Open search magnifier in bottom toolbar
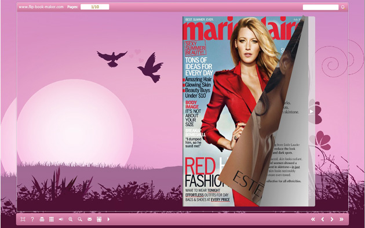This screenshot has height=228, width=365. [x=80, y=219]
